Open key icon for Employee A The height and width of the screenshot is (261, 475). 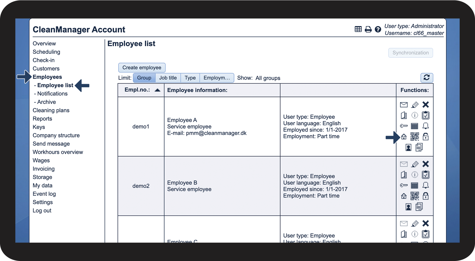404,126
